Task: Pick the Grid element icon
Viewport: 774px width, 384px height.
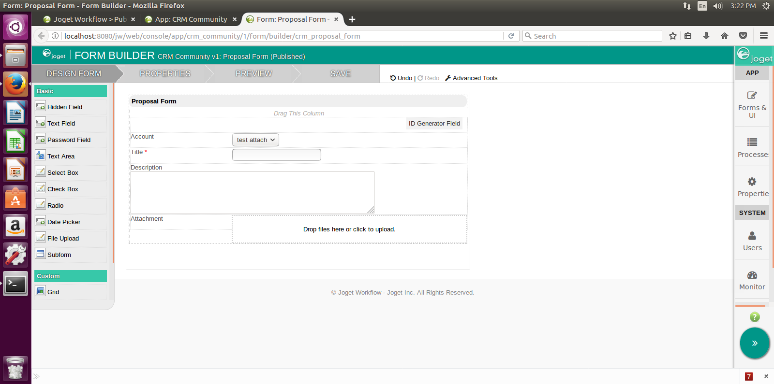Action: pyautogui.click(x=41, y=292)
